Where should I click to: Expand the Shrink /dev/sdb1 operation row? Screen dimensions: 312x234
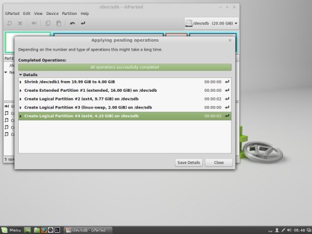tap(21, 82)
